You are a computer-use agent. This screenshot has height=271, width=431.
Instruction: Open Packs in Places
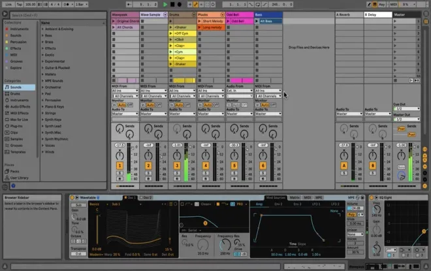coord(14,171)
